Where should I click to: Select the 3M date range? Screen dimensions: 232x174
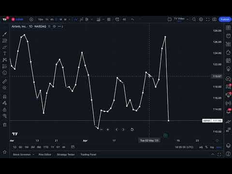click(x=33, y=147)
